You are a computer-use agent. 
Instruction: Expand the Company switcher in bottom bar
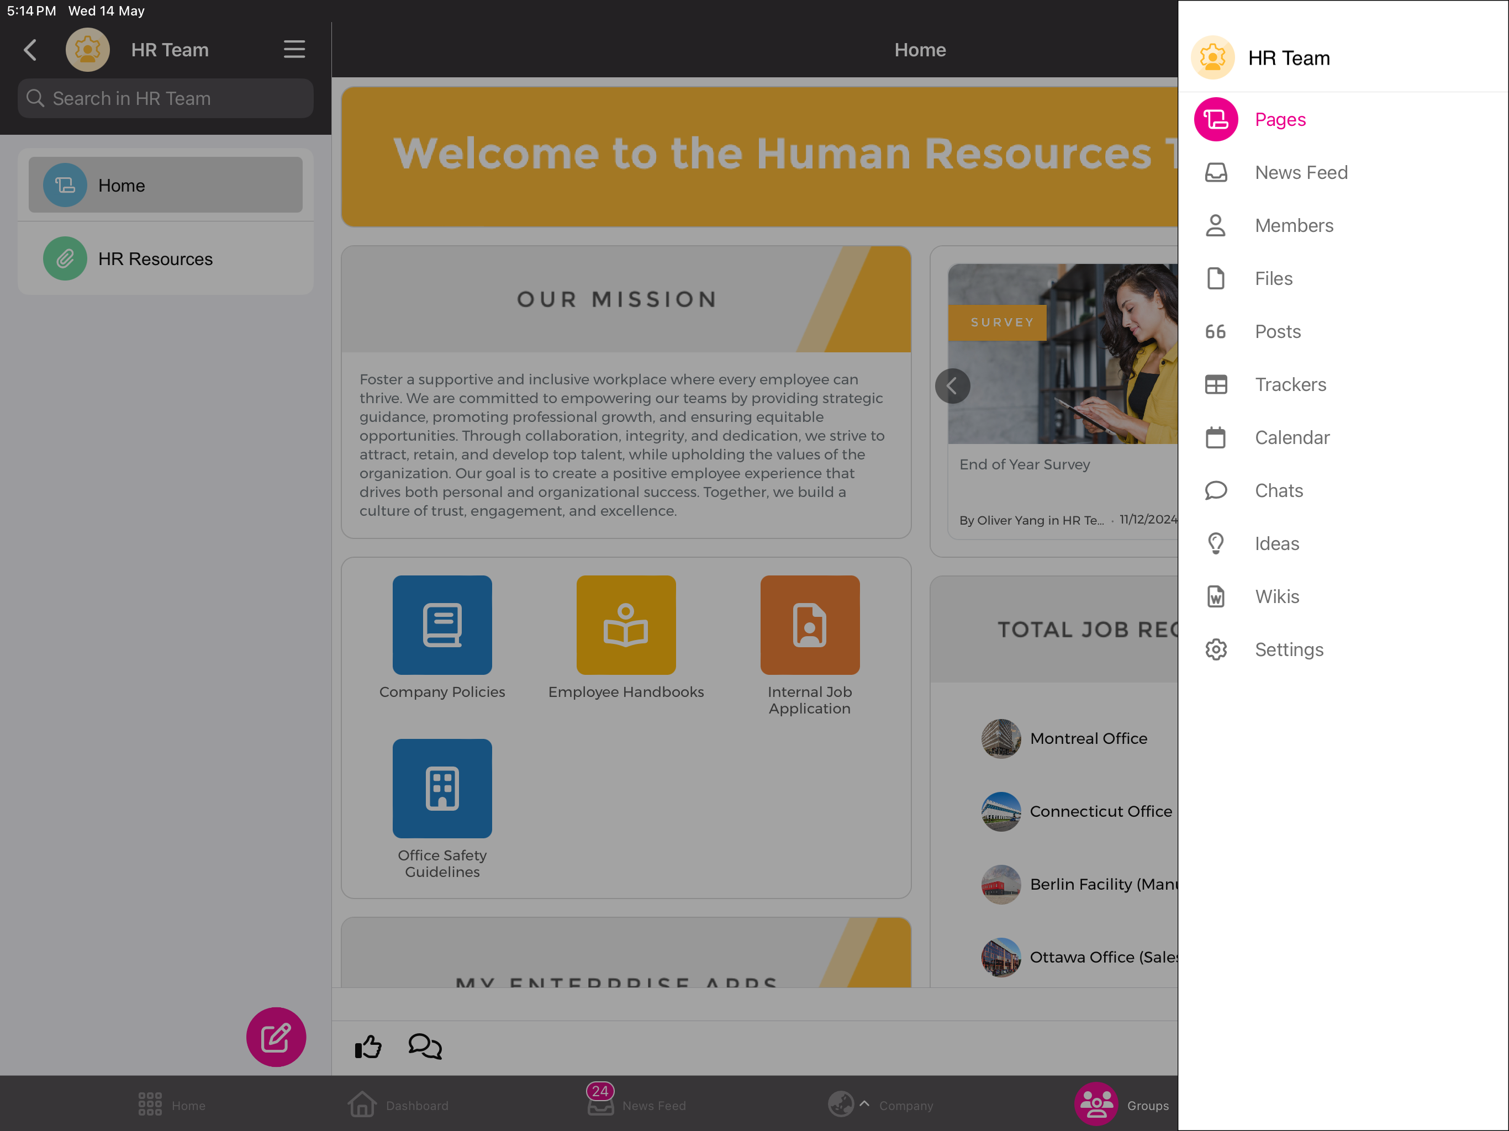click(x=880, y=1105)
